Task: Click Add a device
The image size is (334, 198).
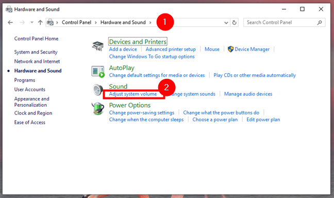Action: pos(123,49)
